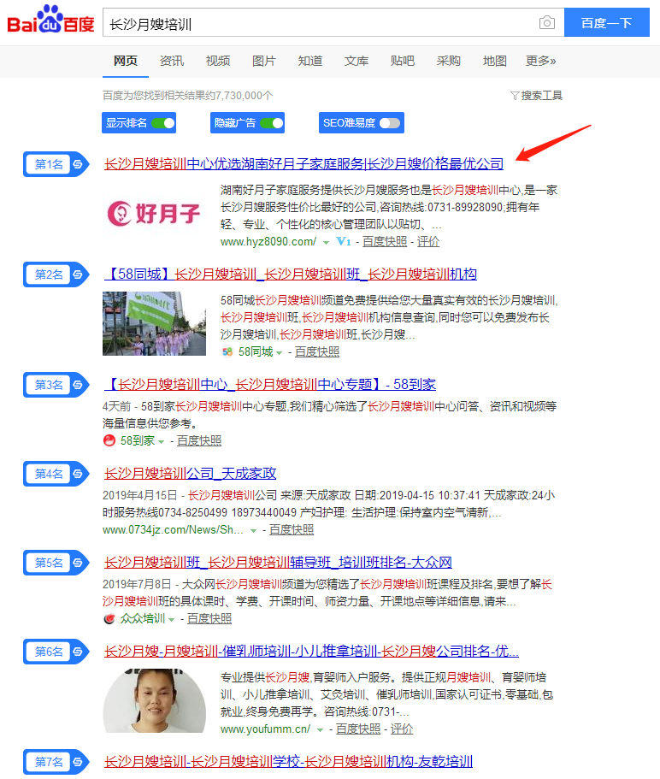Click the 众众培训 favicon icon
The width and height of the screenshot is (660, 779).
click(109, 618)
